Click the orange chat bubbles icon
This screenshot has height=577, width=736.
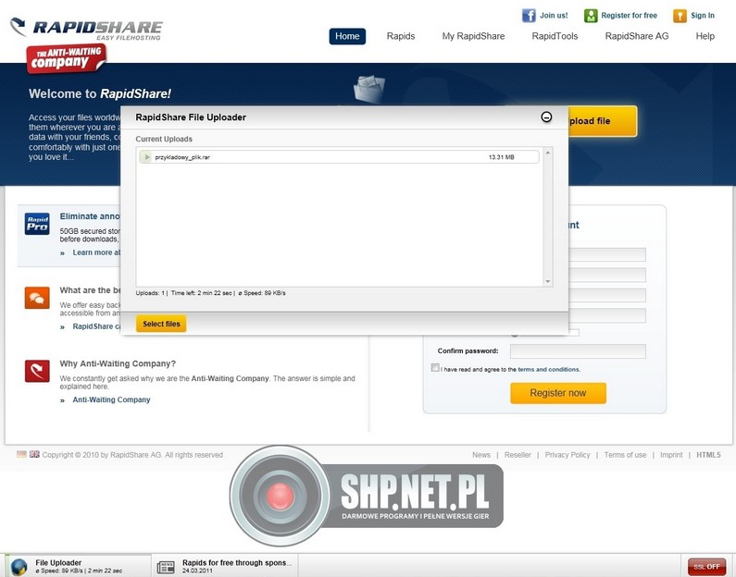(x=37, y=298)
